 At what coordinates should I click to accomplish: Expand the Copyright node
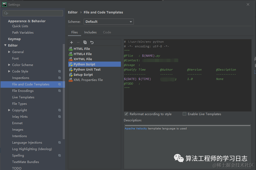[9, 110]
